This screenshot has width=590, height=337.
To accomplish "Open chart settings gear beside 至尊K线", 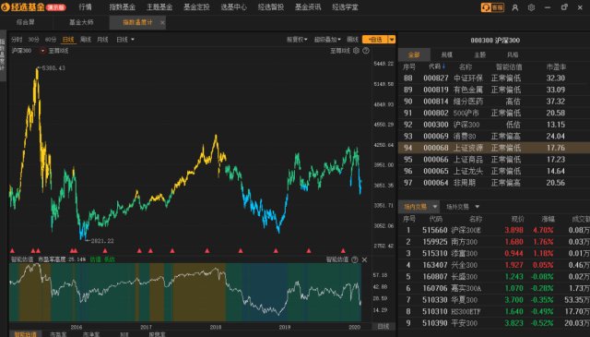I will (356, 51).
